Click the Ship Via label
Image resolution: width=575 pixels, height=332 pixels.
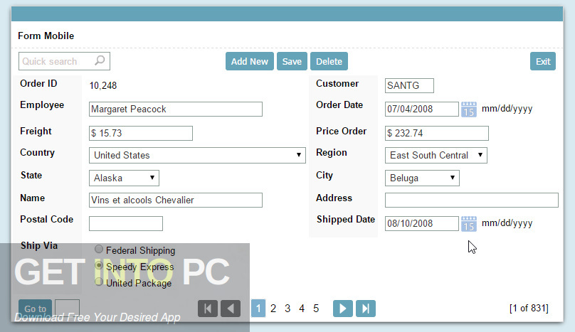pyautogui.click(x=39, y=245)
